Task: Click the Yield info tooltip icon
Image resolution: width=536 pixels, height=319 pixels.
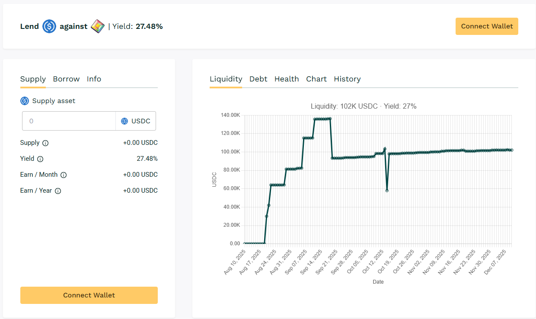Action: coord(40,159)
